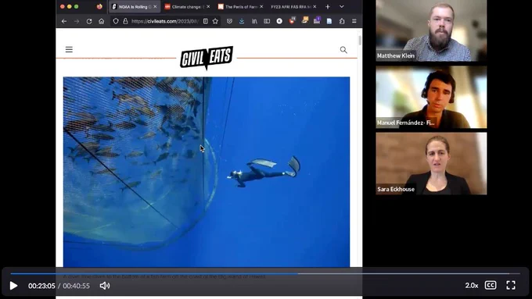Click the browser forward arrow
532x299 pixels.
pos(77,21)
